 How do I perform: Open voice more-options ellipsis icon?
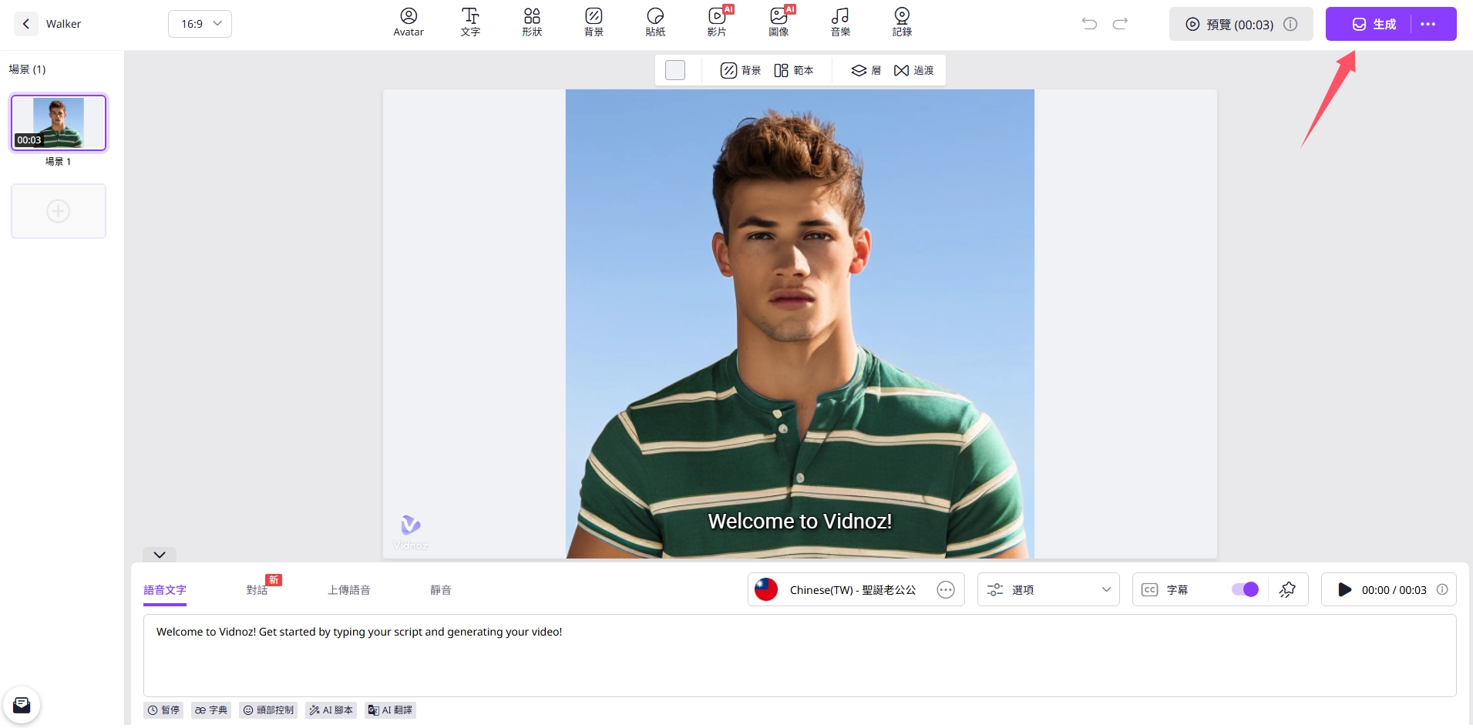946,589
